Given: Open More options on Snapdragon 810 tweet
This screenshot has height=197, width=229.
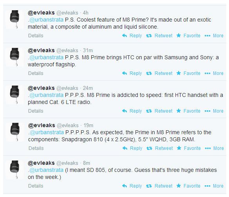Looking at the screenshot, I should [215, 148].
